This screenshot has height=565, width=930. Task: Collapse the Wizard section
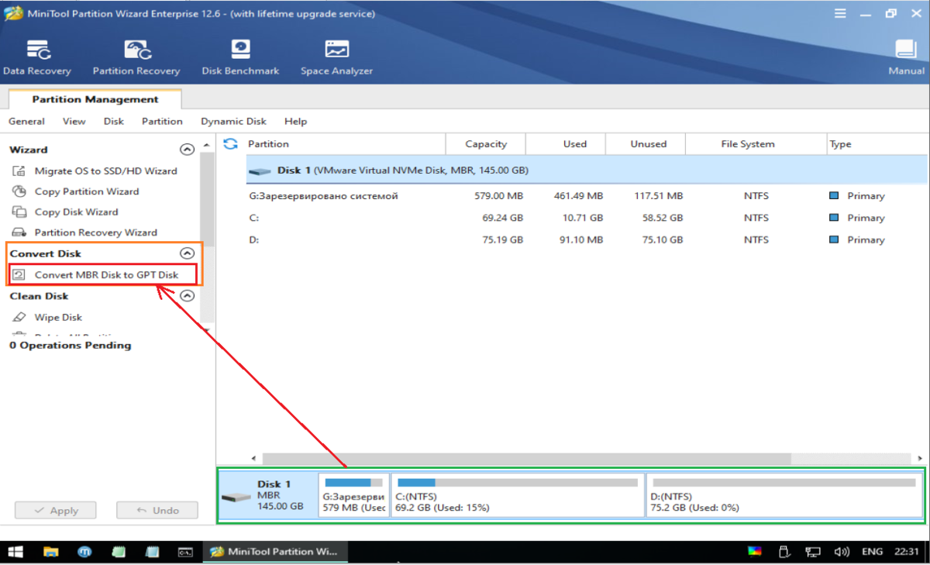(x=186, y=150)
